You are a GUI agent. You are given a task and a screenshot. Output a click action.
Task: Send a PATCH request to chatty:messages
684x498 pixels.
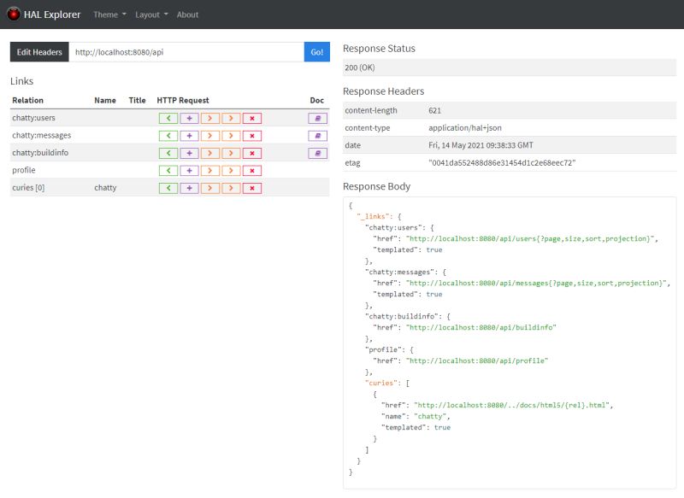(x=230, y=135)
